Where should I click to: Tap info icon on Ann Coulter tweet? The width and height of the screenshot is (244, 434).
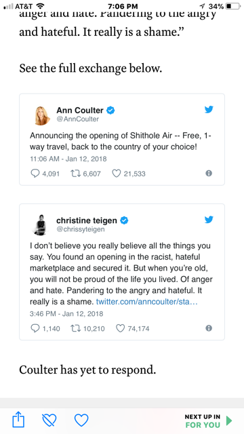click(x=209, y=174)
